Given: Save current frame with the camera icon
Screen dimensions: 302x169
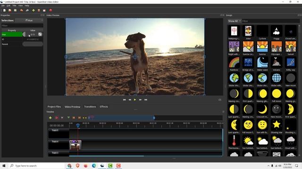Looking at the screenshot, I should (220, 100).
